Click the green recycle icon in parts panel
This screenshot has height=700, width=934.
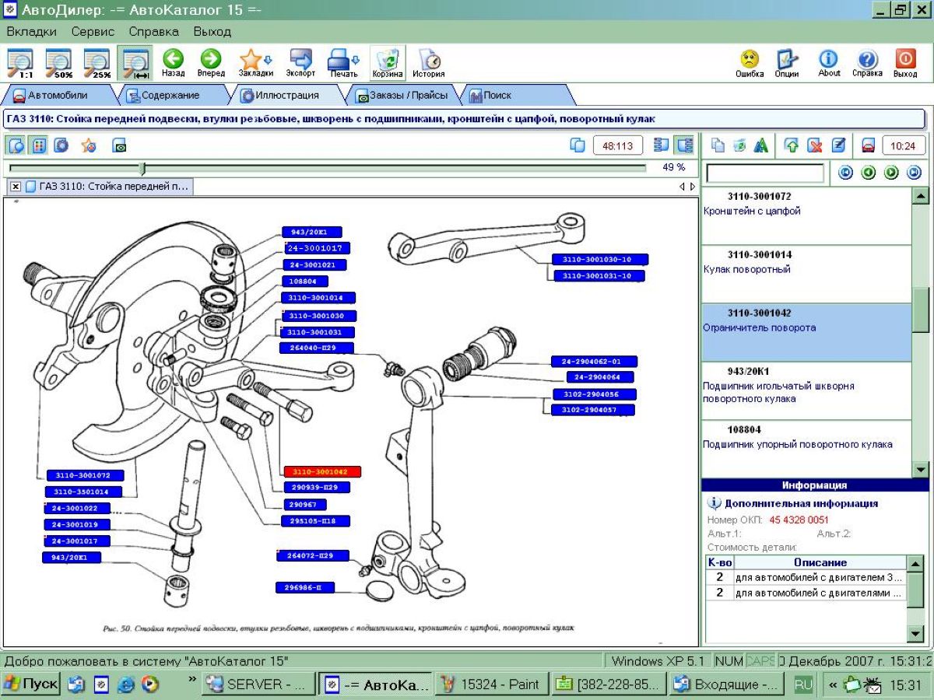click(739, 145)
